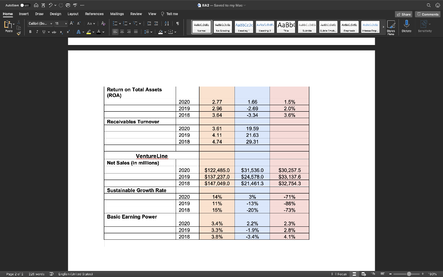Run spelling and grammar check icon

[75, 5]
